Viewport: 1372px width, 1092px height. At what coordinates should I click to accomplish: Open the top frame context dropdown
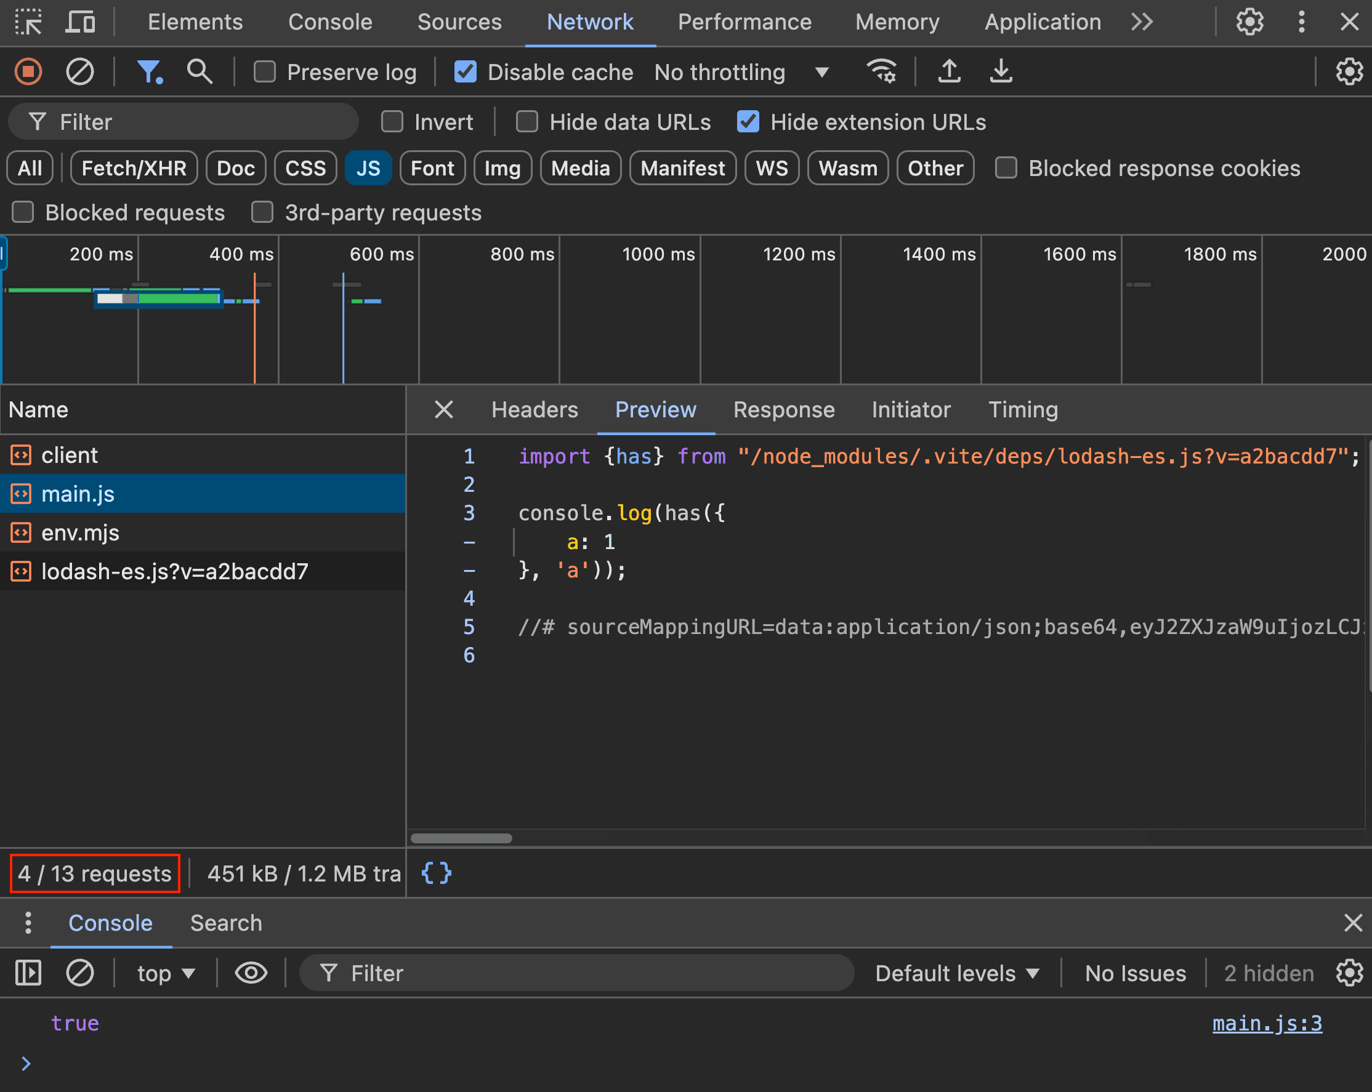click(164, 973)
